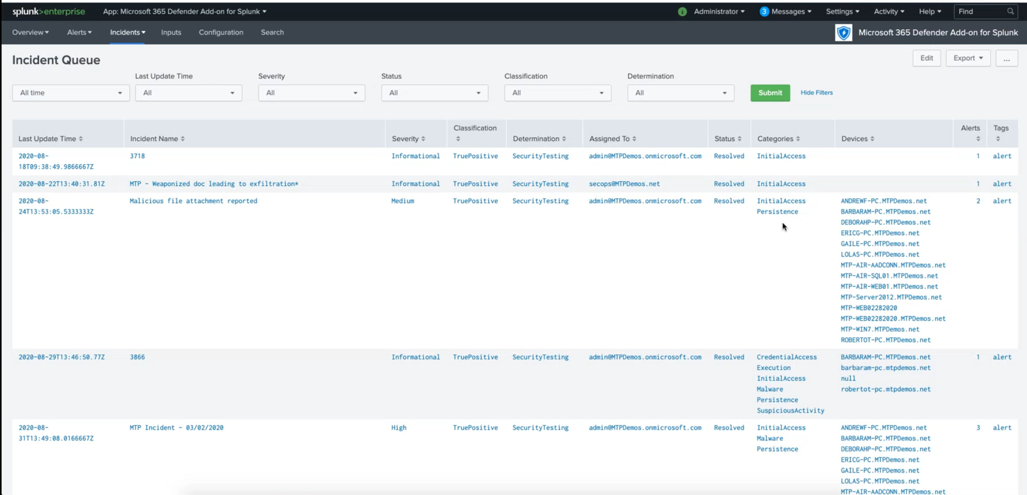Image resolution: width=1027 pixels, height=495 pixels.
Task: Open incident name 3866
Action: tap(137, 357)
